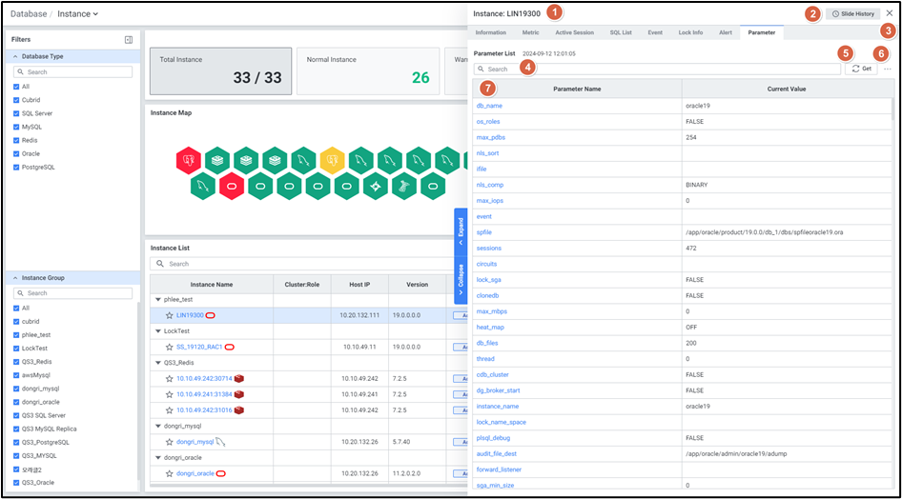Collapse the Database Type filter section
The image size is (902, 499).
[x=15, y=56]
